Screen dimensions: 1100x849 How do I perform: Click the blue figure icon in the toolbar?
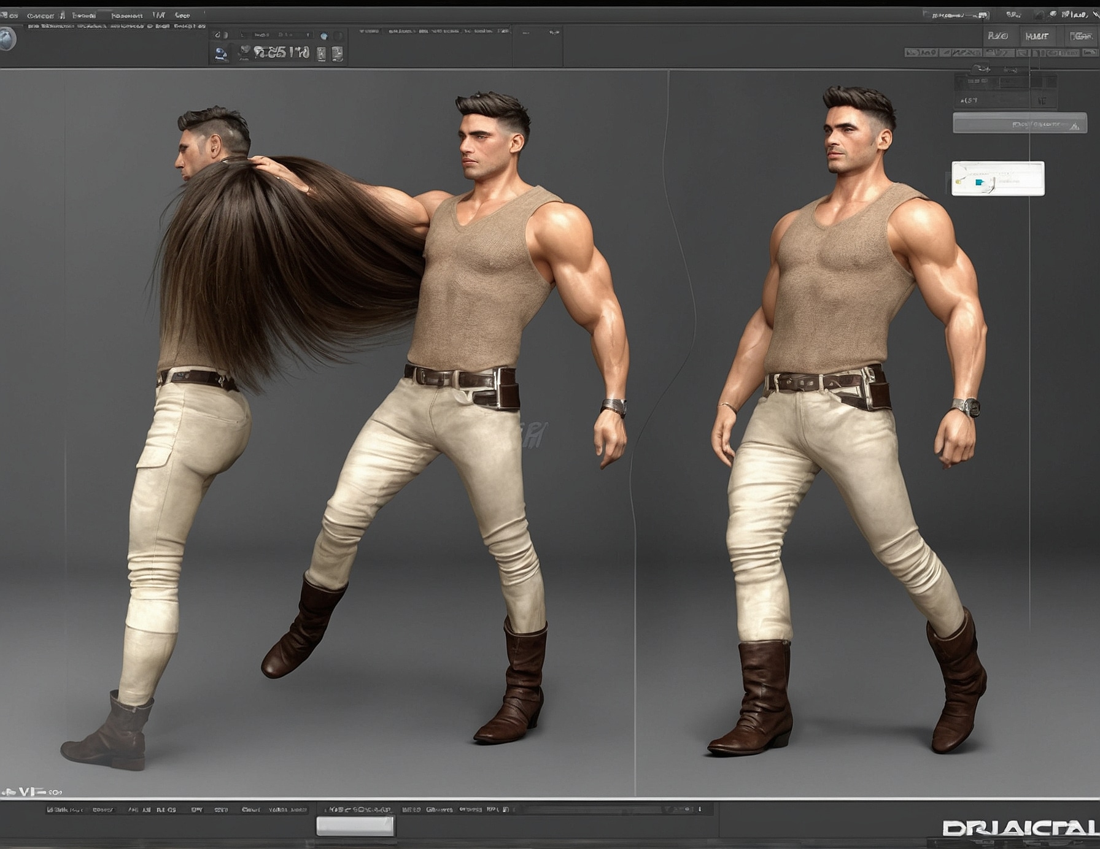pos(221,54)
